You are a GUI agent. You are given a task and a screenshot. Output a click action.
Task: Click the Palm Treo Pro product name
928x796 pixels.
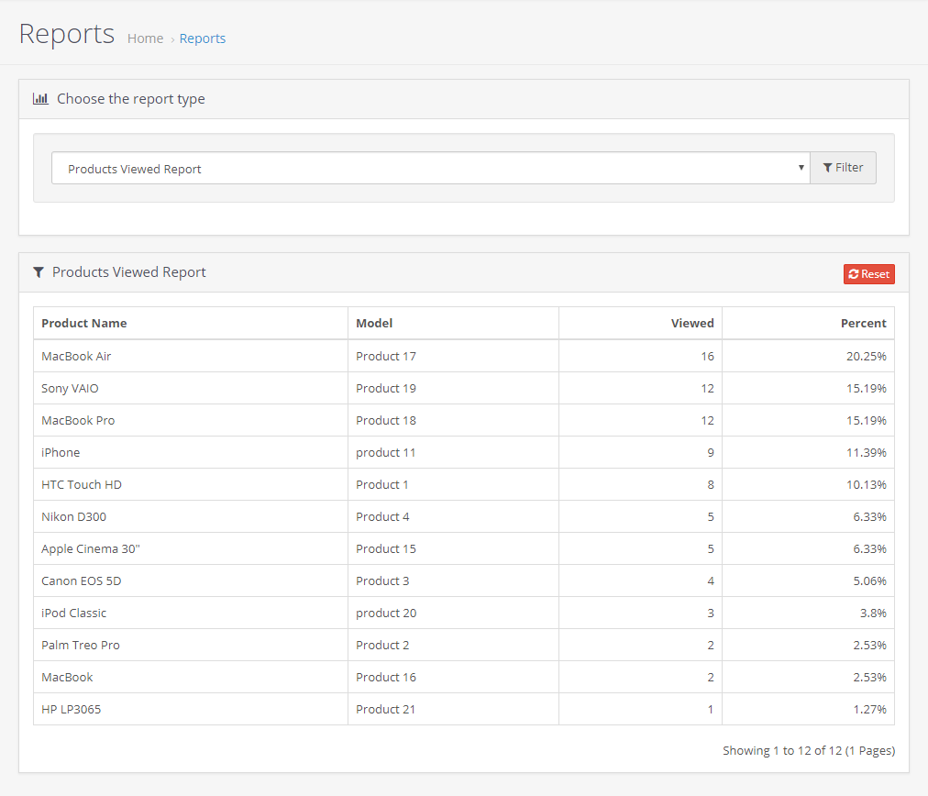pyautogui.click(x=81, y=645)
